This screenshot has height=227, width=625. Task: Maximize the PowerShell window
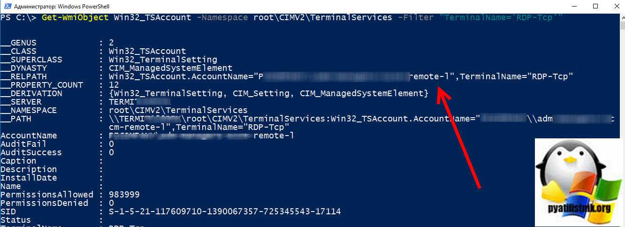point(595,6)
